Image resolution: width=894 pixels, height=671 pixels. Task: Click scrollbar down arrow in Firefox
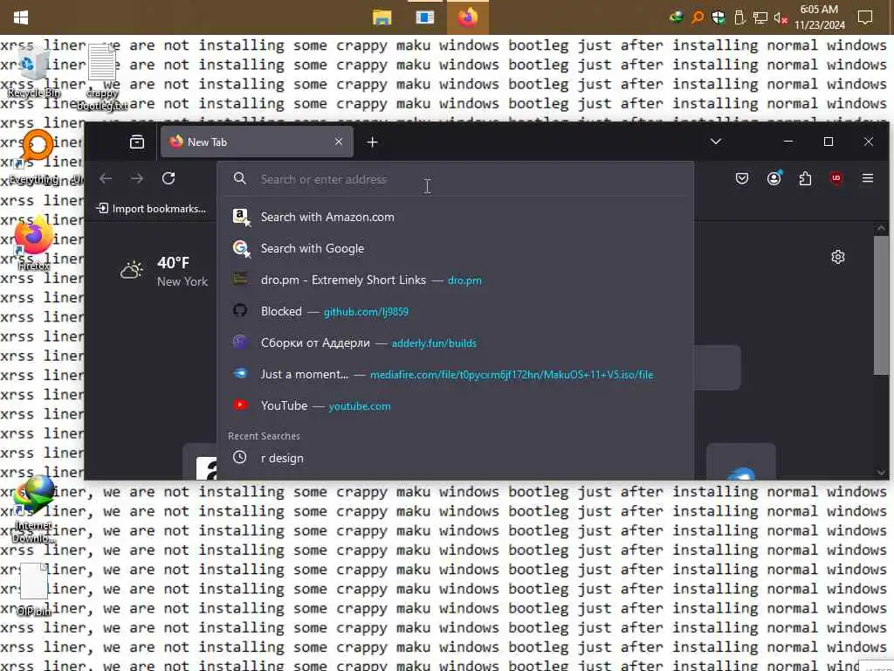tap(881, 472)
